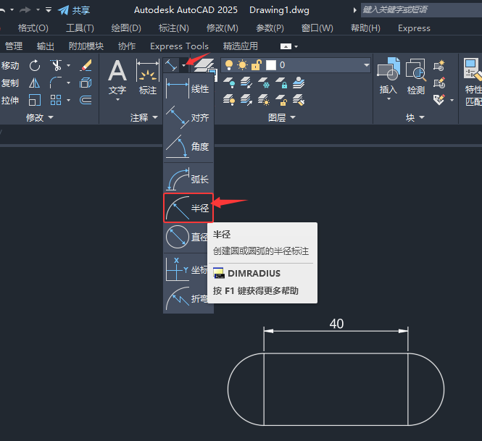Open dropdown arrow next to Fillet
The width and height of the screenshot is (482, 441).
coord(68,83)
